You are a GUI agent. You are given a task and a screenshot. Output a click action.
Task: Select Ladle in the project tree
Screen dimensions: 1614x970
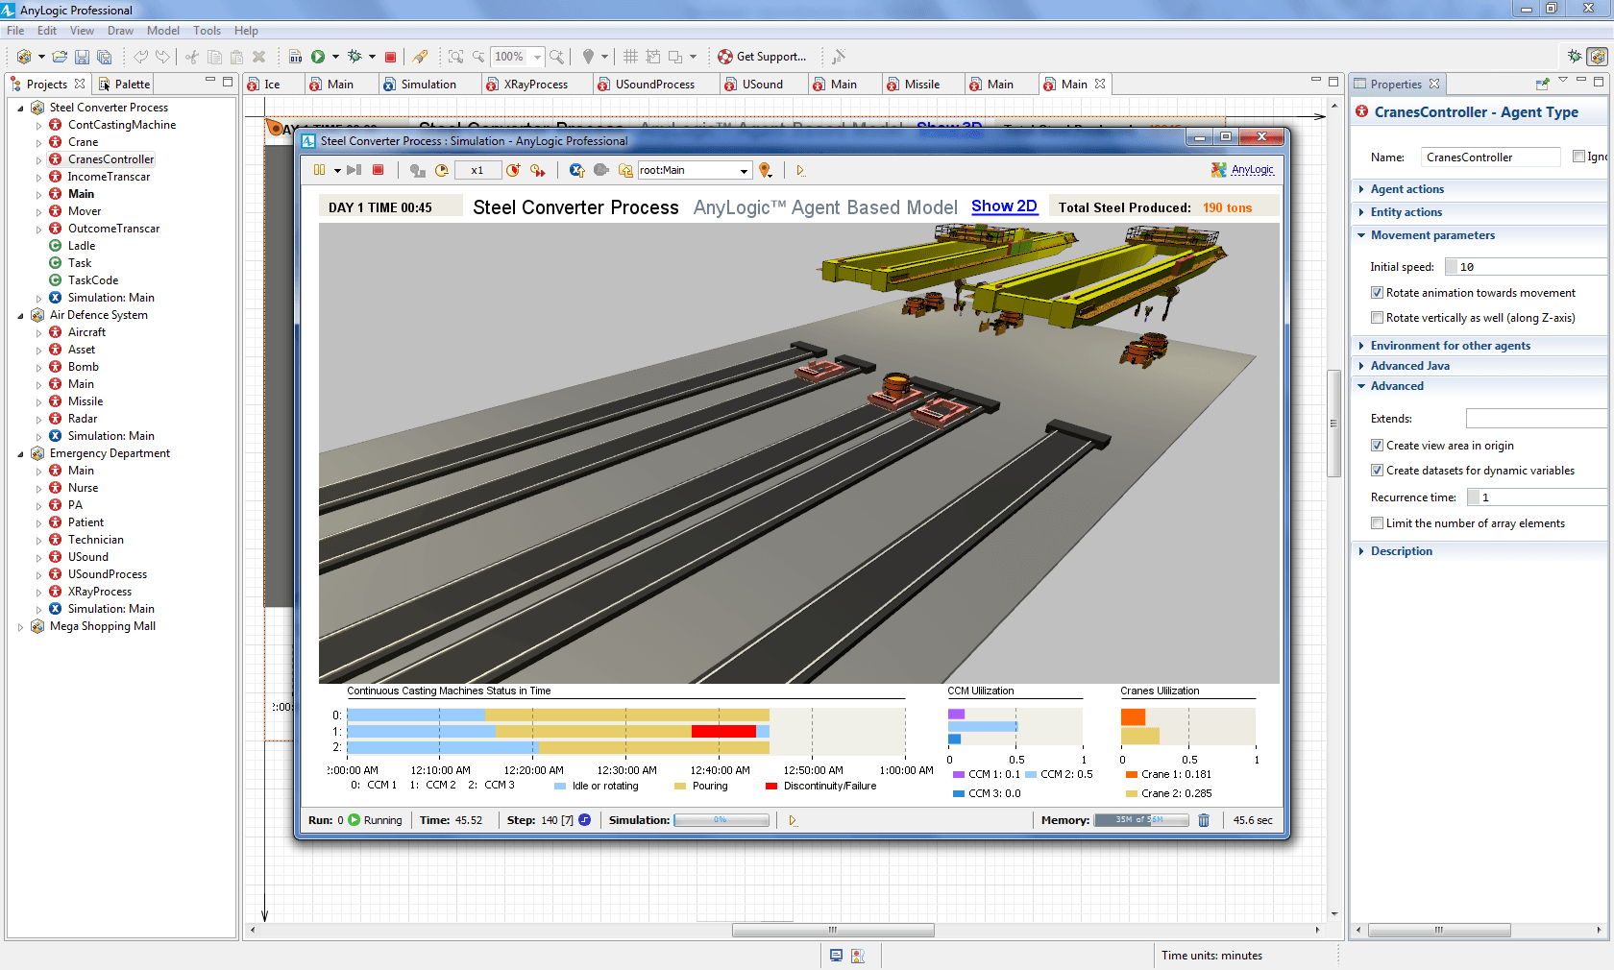(x=82, y=246)
